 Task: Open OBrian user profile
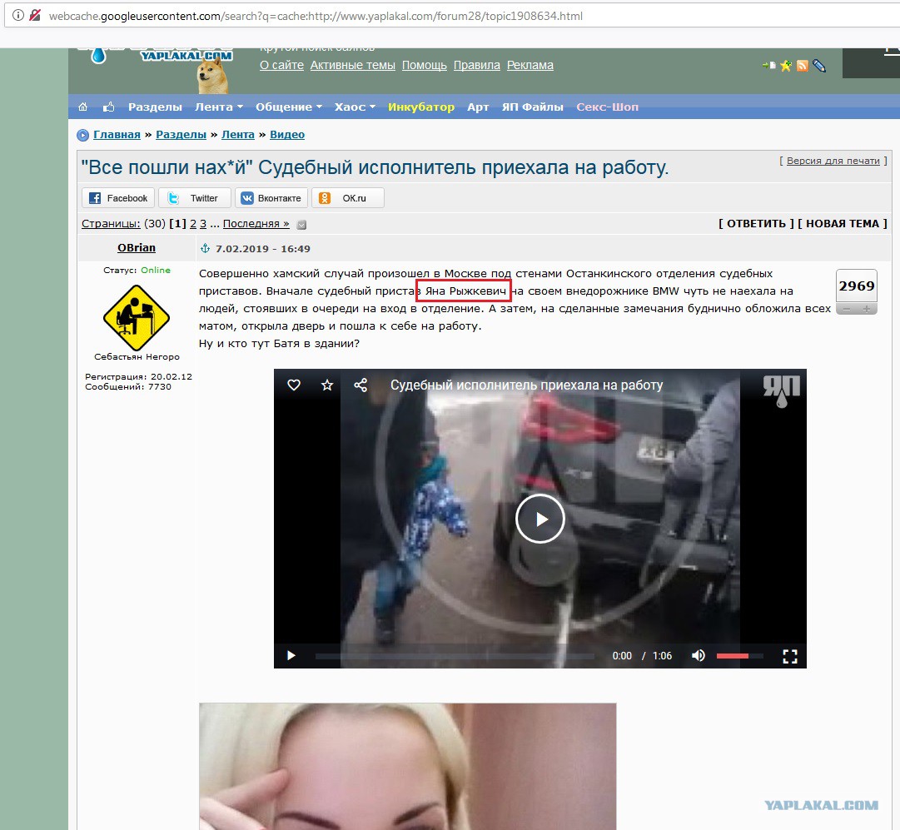click(x=137, y=248)
